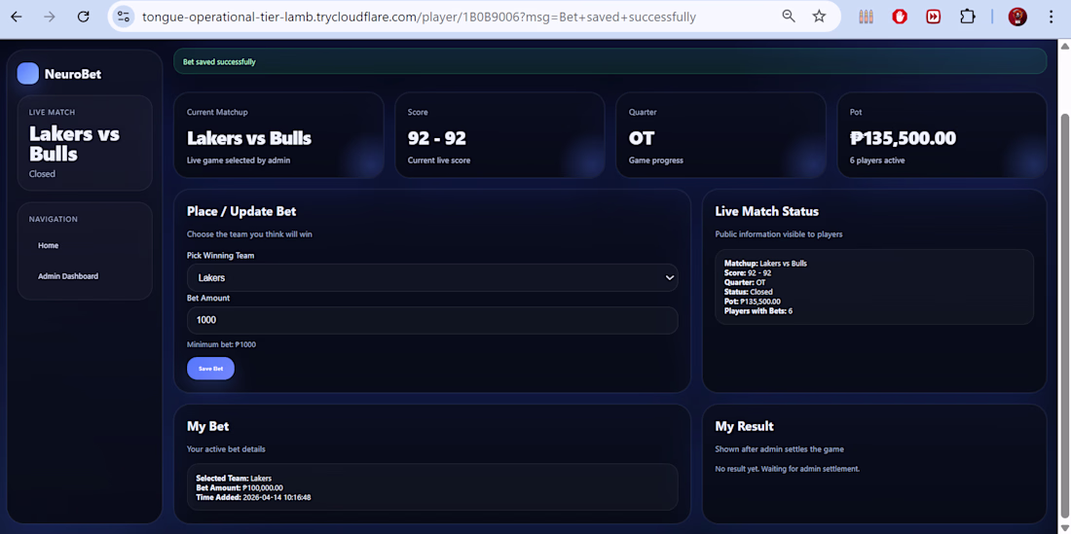Viewport: 1071px width, 534px height.
Task: Click 'No result yet. Waiting for admin settlement.'
Action: pyautogui.click(x=787, y=469)
